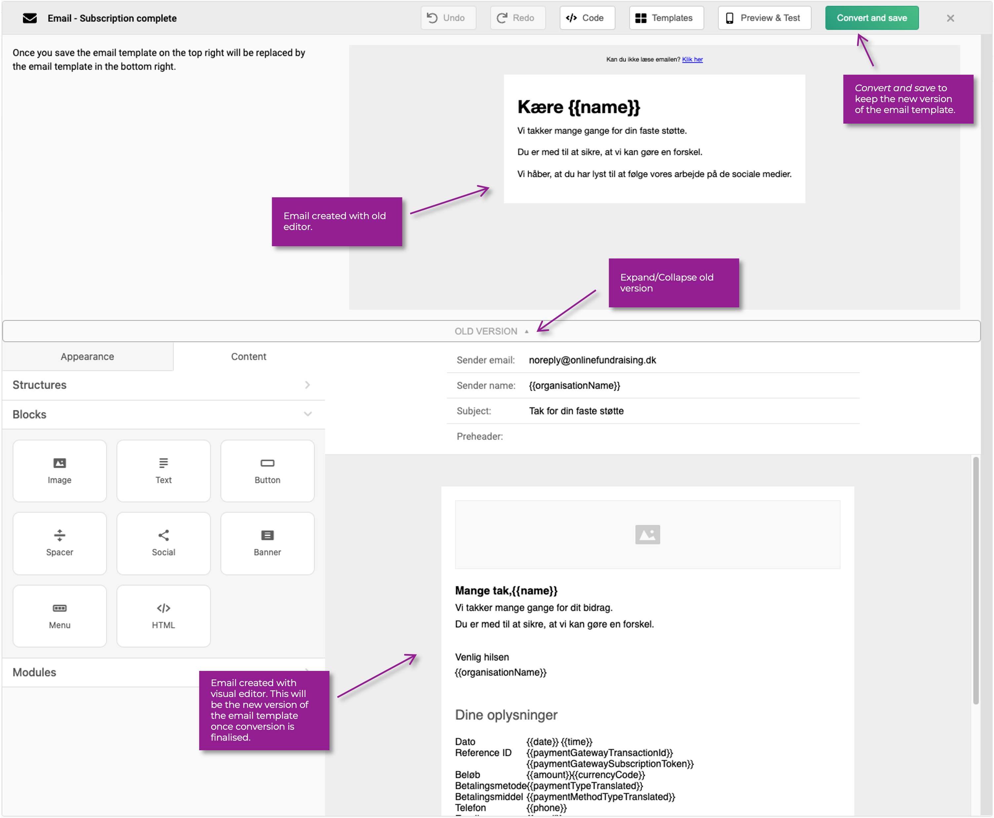Add a Spacer block
The height and width of the screenshot is (818, 994).
60,543
